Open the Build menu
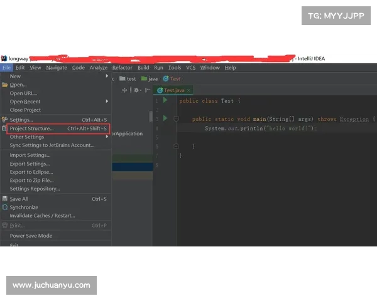This screenshot has width=377, height=301. coord(143,68)
